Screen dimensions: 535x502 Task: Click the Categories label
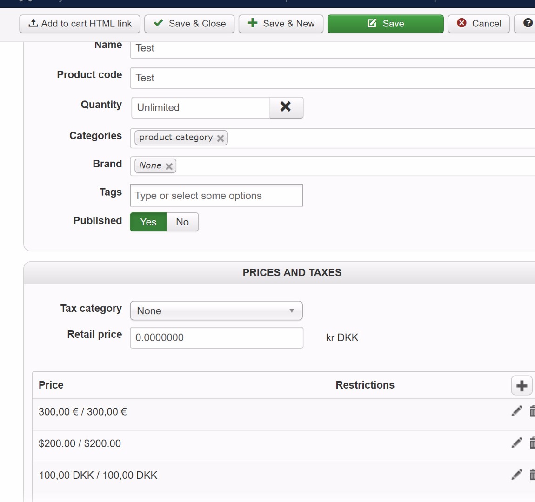(95, 136)
